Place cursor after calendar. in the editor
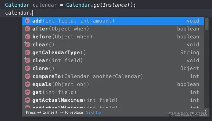Image resolution: width=212 pixels, height=121 pixels. coord(33,13)
